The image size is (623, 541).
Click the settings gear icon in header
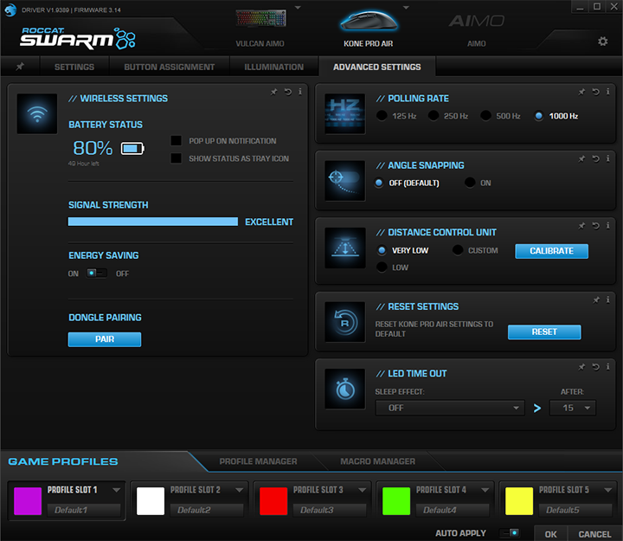pos(603,42)
